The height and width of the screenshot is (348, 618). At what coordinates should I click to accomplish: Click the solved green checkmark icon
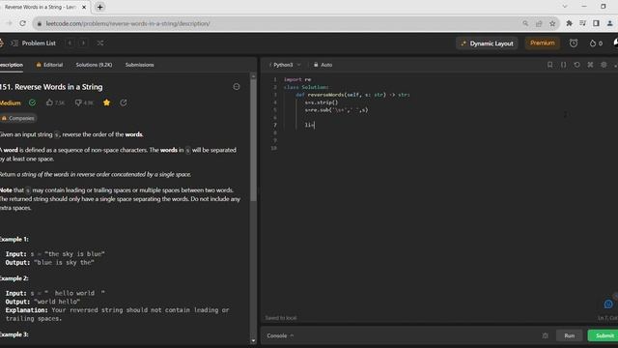(x=32, y=102)
